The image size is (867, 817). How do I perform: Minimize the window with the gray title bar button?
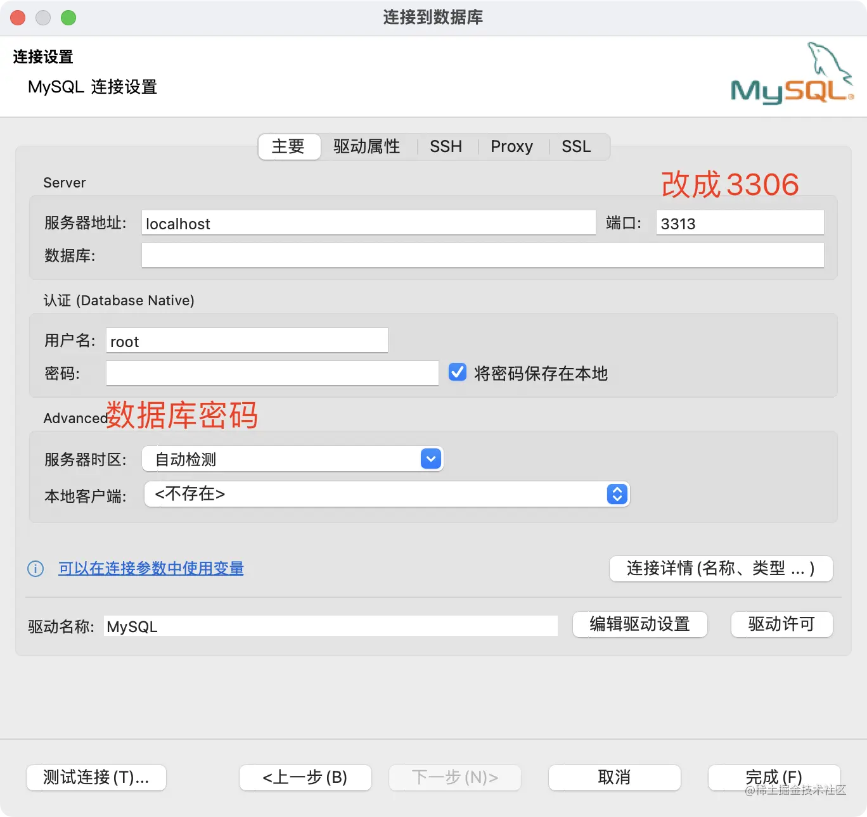43,18
